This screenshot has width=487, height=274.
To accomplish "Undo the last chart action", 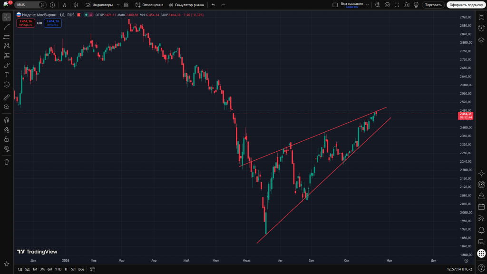I will tap(214, 5).
